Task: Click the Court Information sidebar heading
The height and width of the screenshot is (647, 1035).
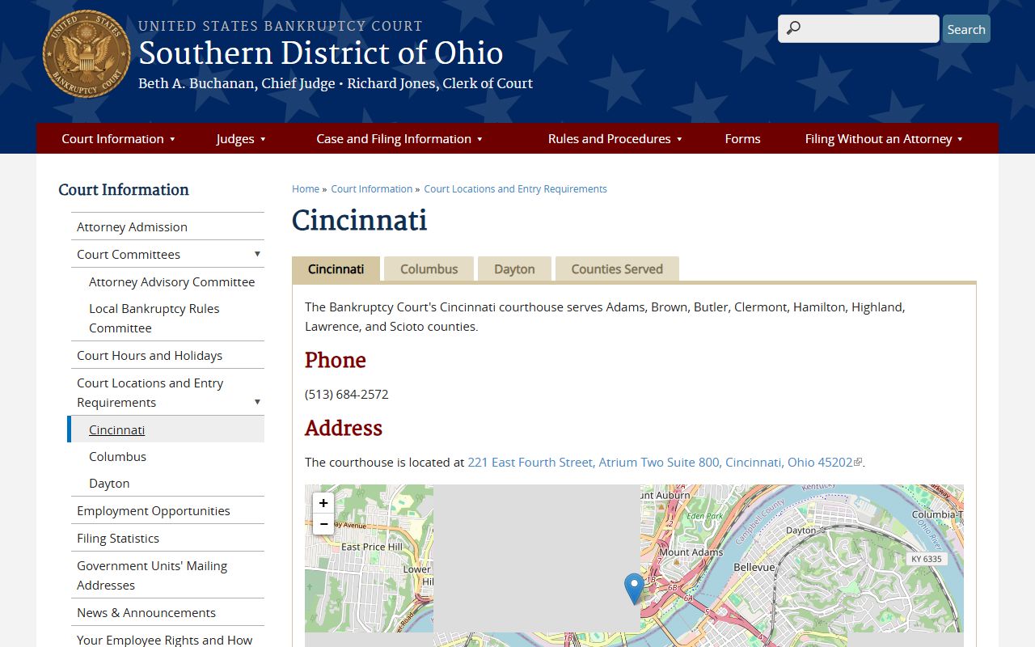Action: 124,189
